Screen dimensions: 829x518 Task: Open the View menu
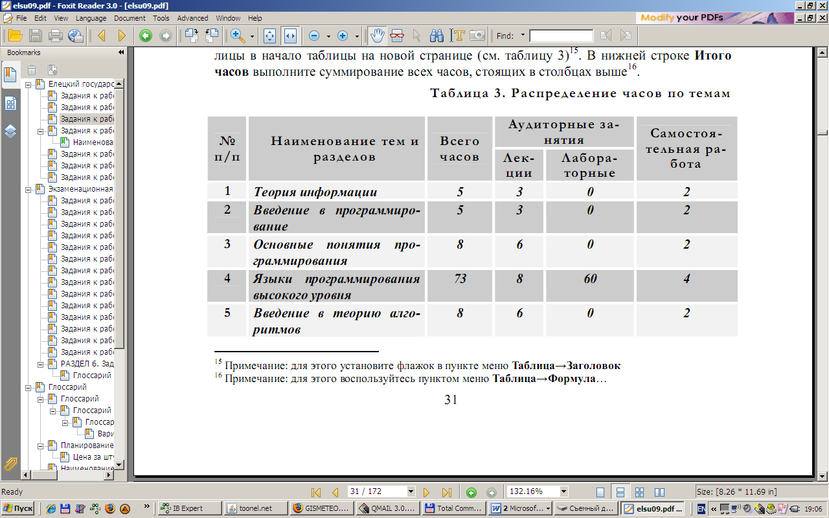click(x=61, y=18)
